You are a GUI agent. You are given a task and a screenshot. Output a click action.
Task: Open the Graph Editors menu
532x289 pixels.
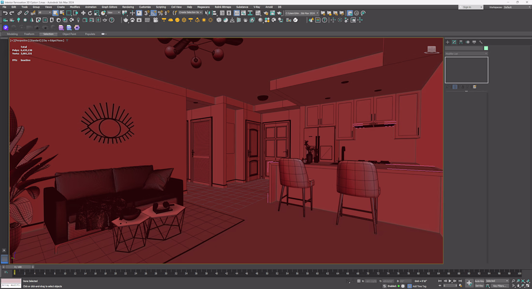click(109, 7)
